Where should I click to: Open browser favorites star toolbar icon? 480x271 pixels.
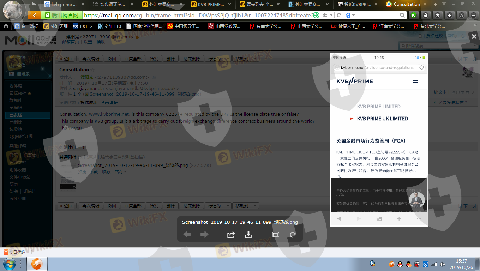point(438,15)
